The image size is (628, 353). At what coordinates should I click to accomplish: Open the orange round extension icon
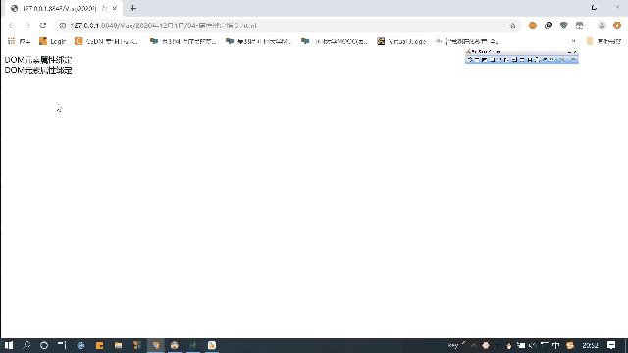[x=532, y=25]
